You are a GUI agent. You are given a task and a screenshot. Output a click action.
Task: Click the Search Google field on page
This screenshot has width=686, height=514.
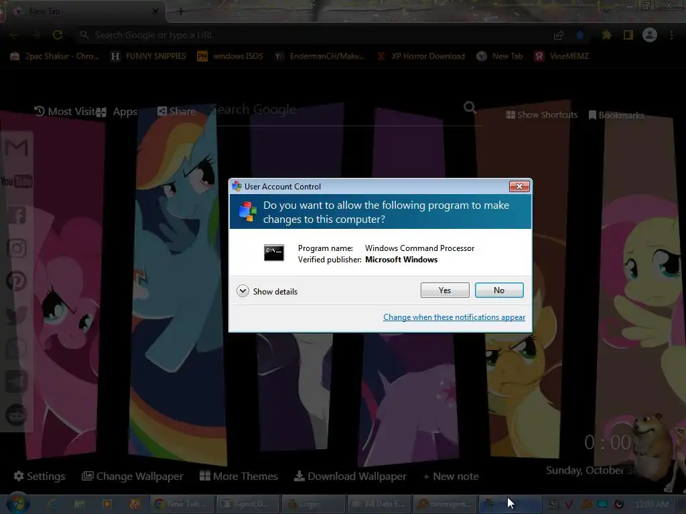[x=337, y=110]
